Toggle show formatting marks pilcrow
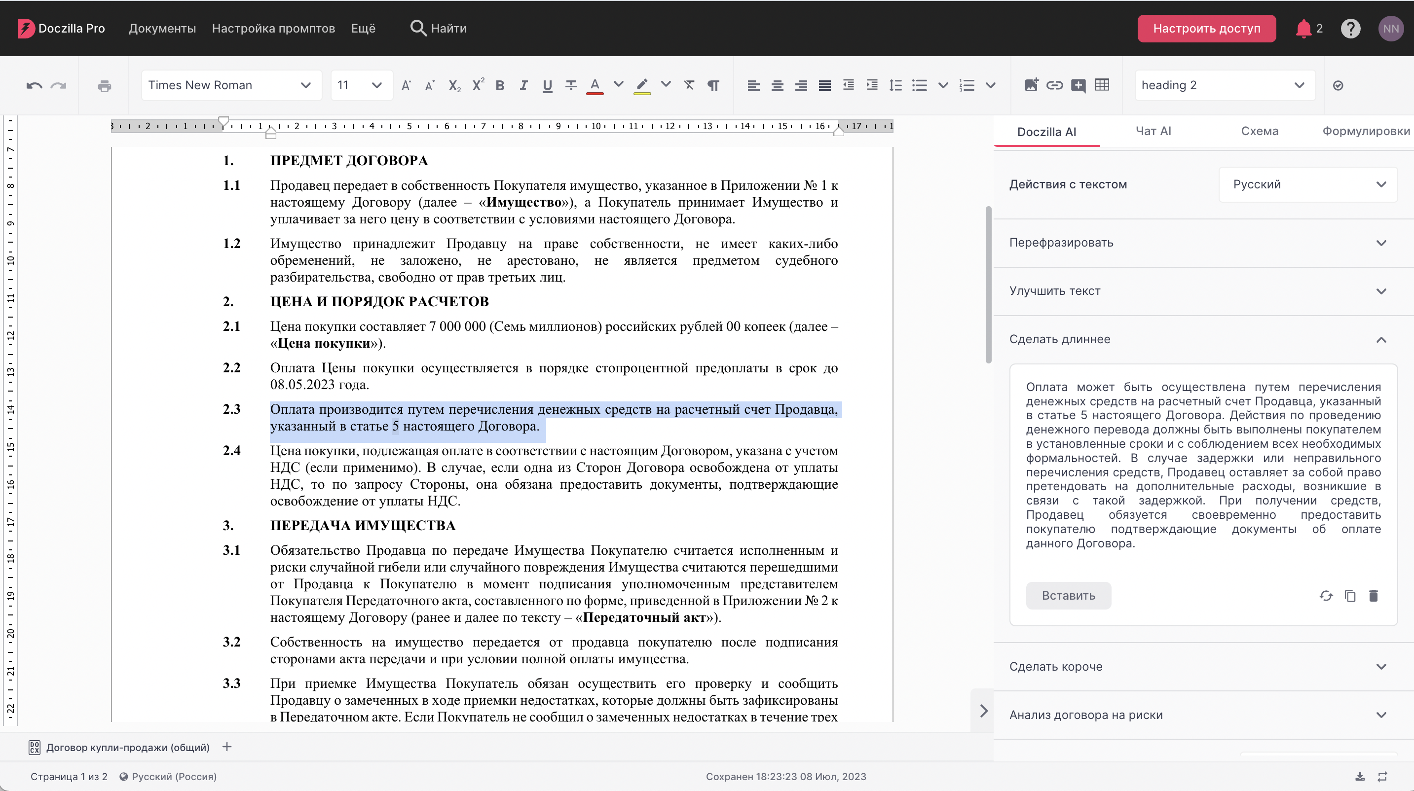 713,86
